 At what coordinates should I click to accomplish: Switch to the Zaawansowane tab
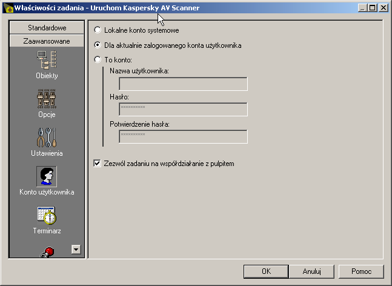[x=47, y=41]
